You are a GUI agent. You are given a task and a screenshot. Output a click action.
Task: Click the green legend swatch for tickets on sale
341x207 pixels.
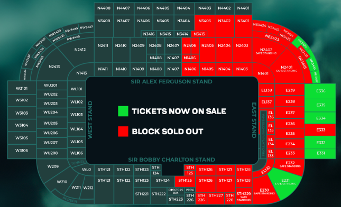[x=123, y=111]
